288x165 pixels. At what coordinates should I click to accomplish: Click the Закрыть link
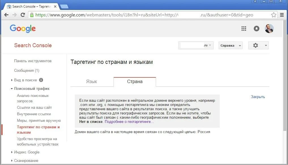[x=258, y=97]
